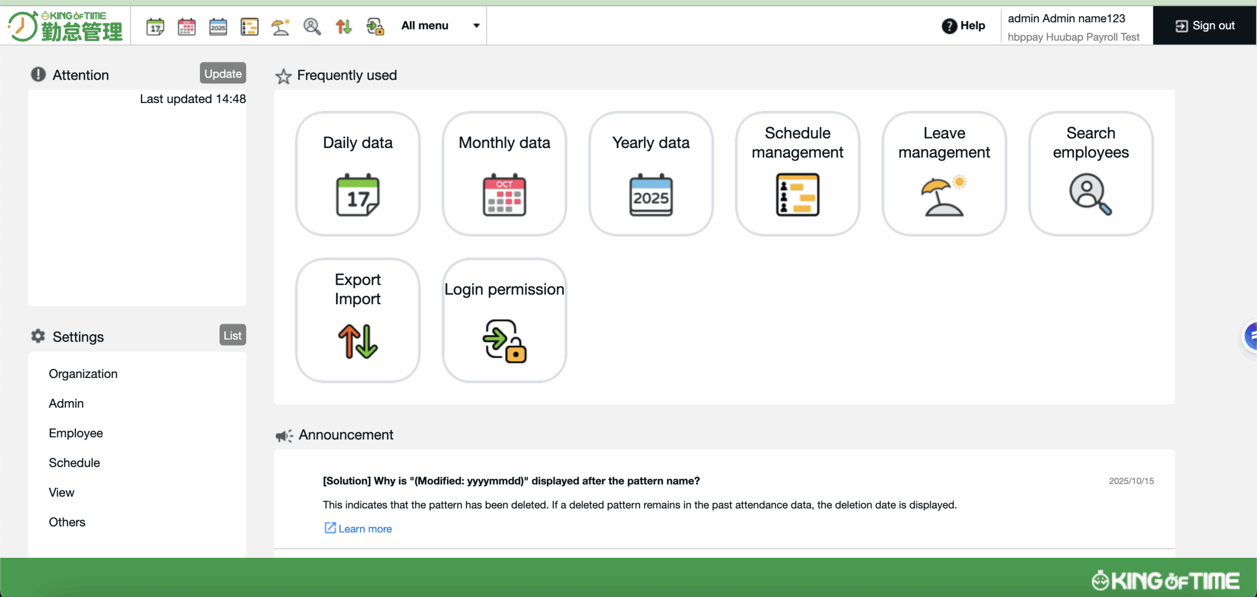Click the Daily data calendar icon in toolbar
1257x597 pixels.
coord(155,26)
